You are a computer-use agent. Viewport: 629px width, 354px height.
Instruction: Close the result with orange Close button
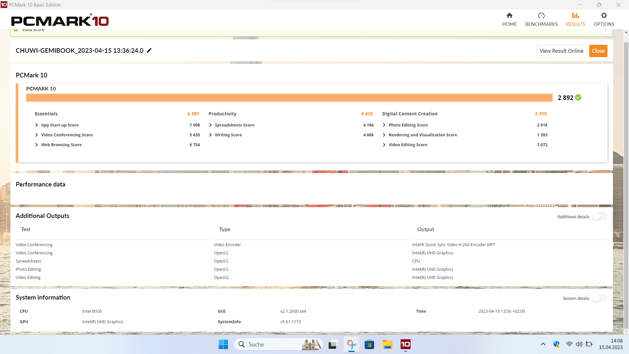click(598, 51)
